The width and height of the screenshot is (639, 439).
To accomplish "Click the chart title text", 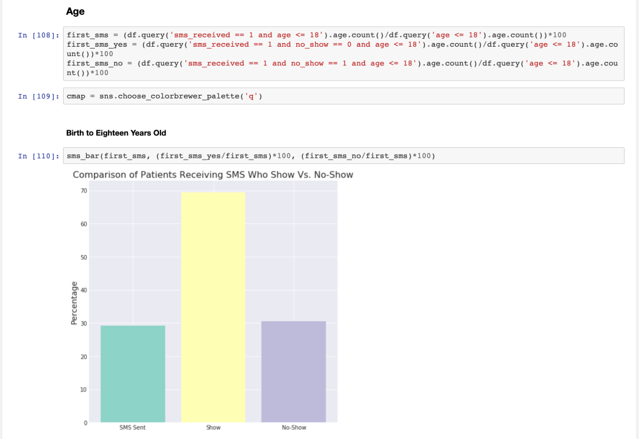I will tap(213, 175).
